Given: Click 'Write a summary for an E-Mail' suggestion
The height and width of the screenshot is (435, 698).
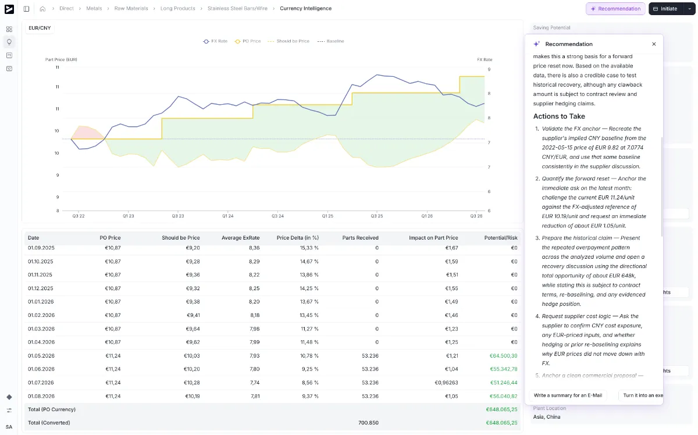Looking at the screenshot, I should click(568, 395).
